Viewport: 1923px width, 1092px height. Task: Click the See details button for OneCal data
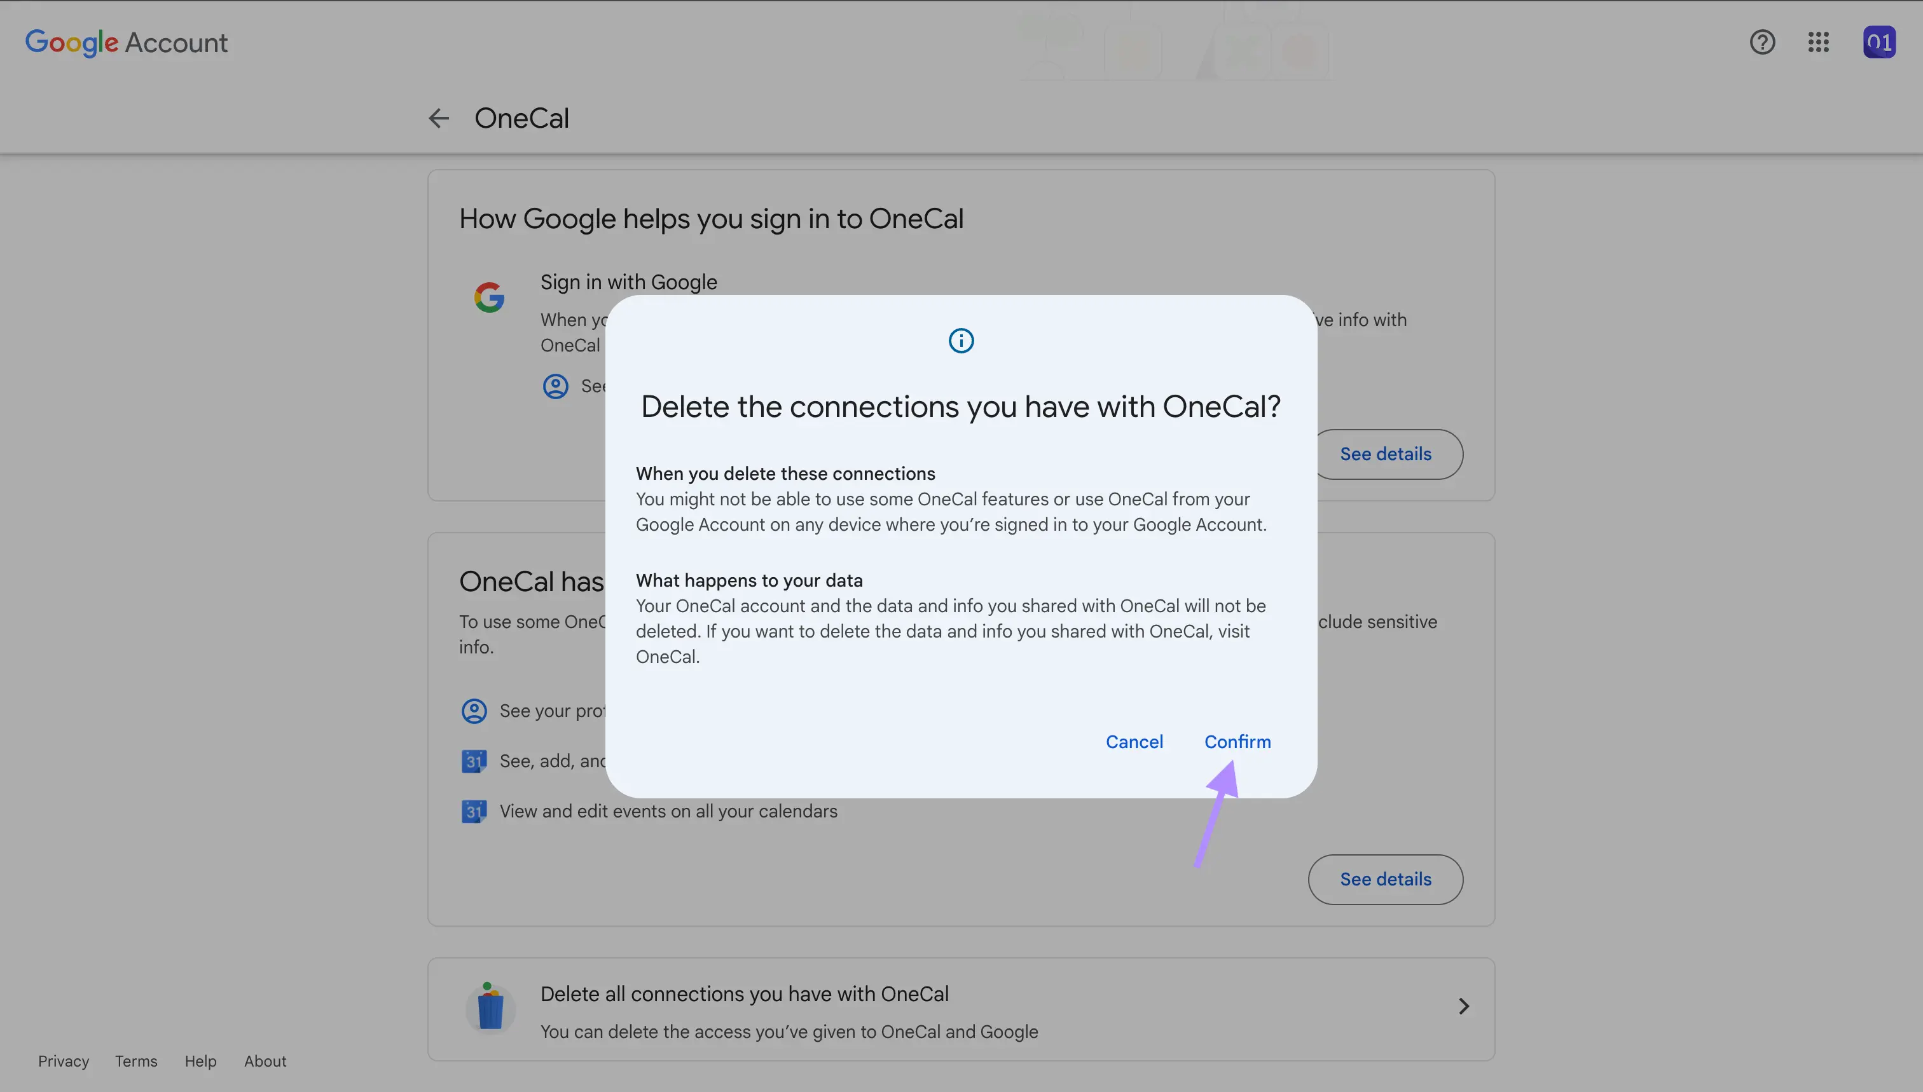click(x=1386, y=878)
